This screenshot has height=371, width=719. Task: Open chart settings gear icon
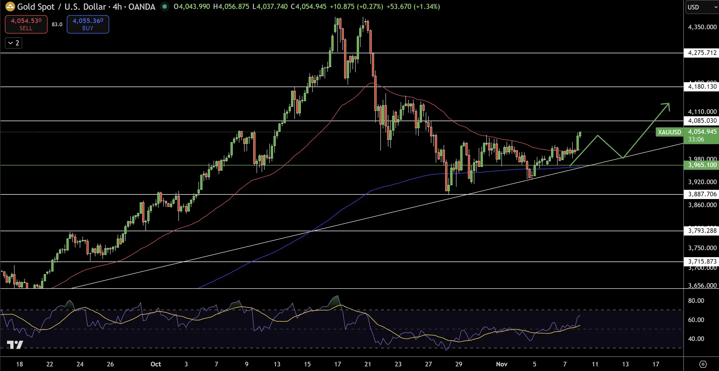(x=703, y=364)
